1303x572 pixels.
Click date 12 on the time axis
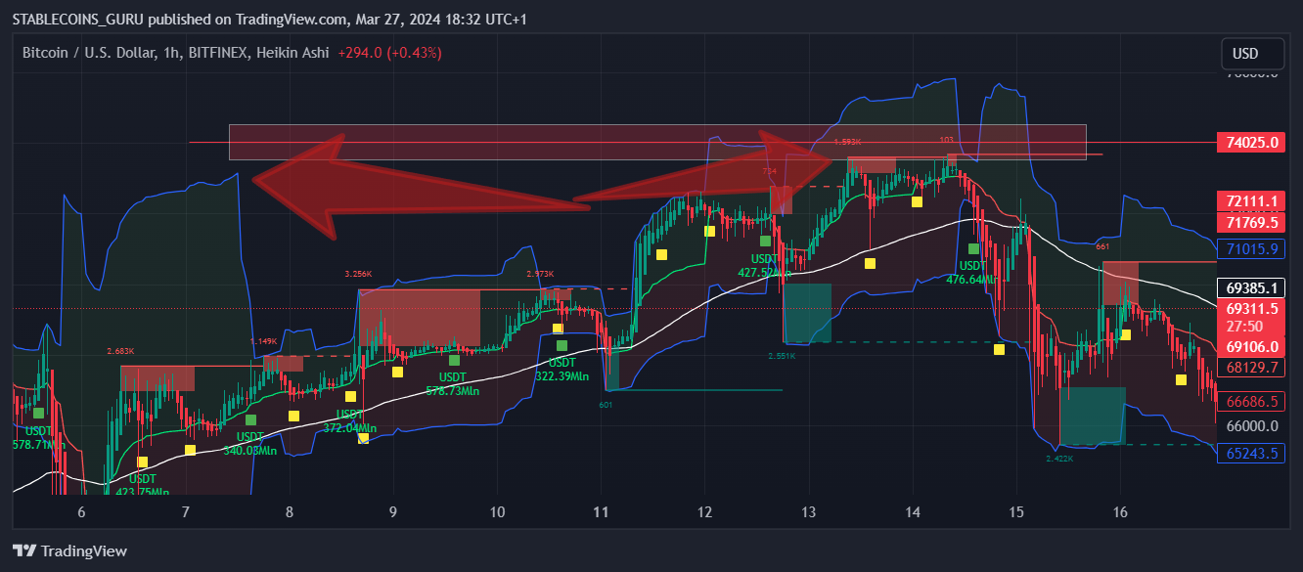pyautogui.click(x=704, y=511)
